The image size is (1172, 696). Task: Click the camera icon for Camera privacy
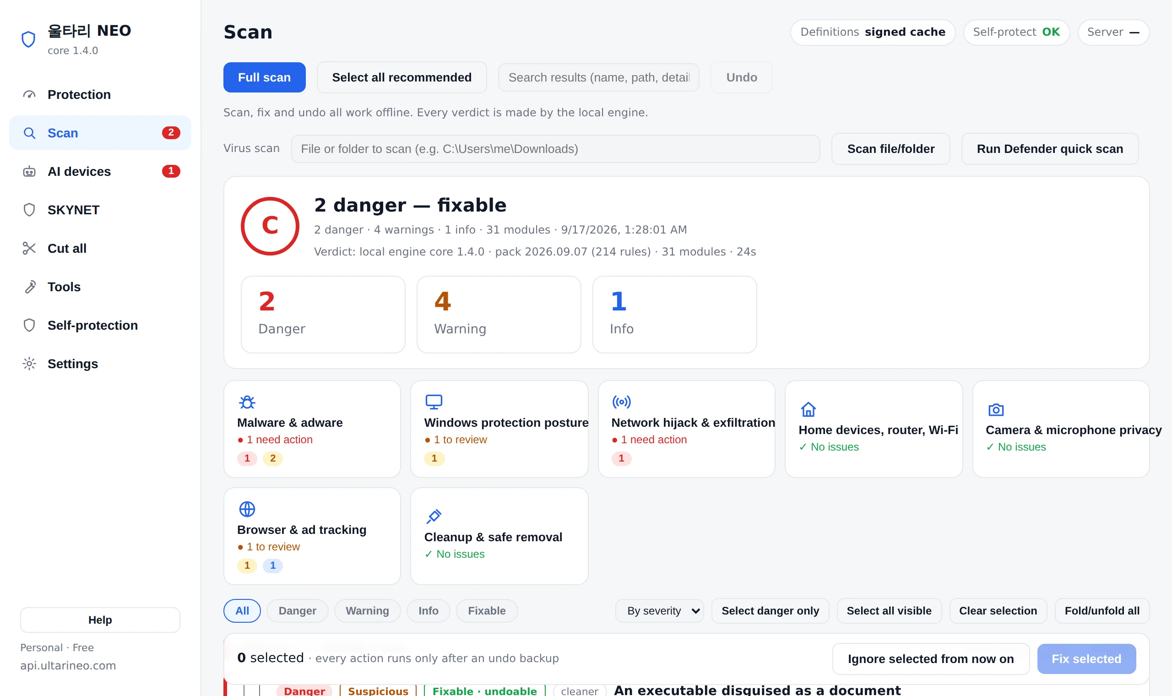[996, 409]
